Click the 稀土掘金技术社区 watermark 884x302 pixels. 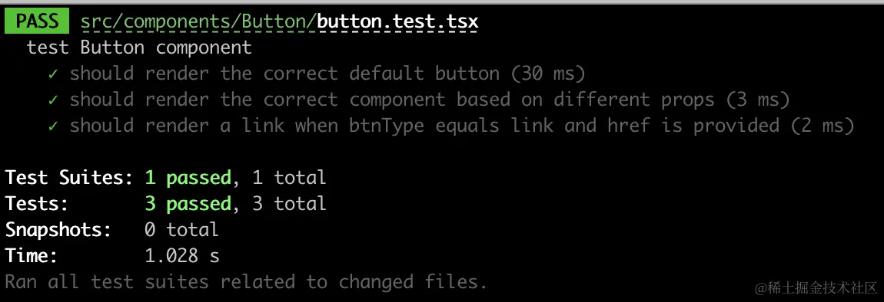(816, 287)
